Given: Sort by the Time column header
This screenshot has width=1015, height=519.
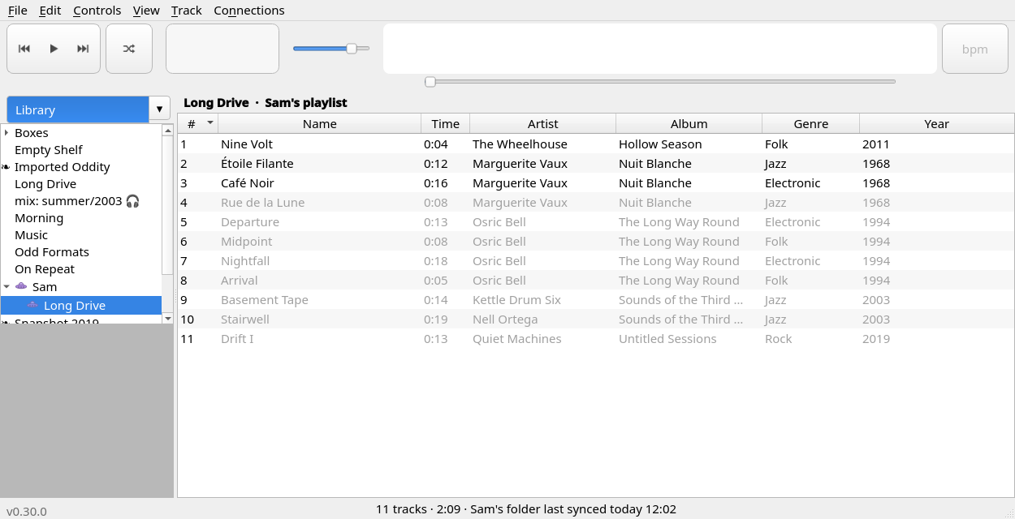Looking at the screenshot, I should tap(446, 124).
